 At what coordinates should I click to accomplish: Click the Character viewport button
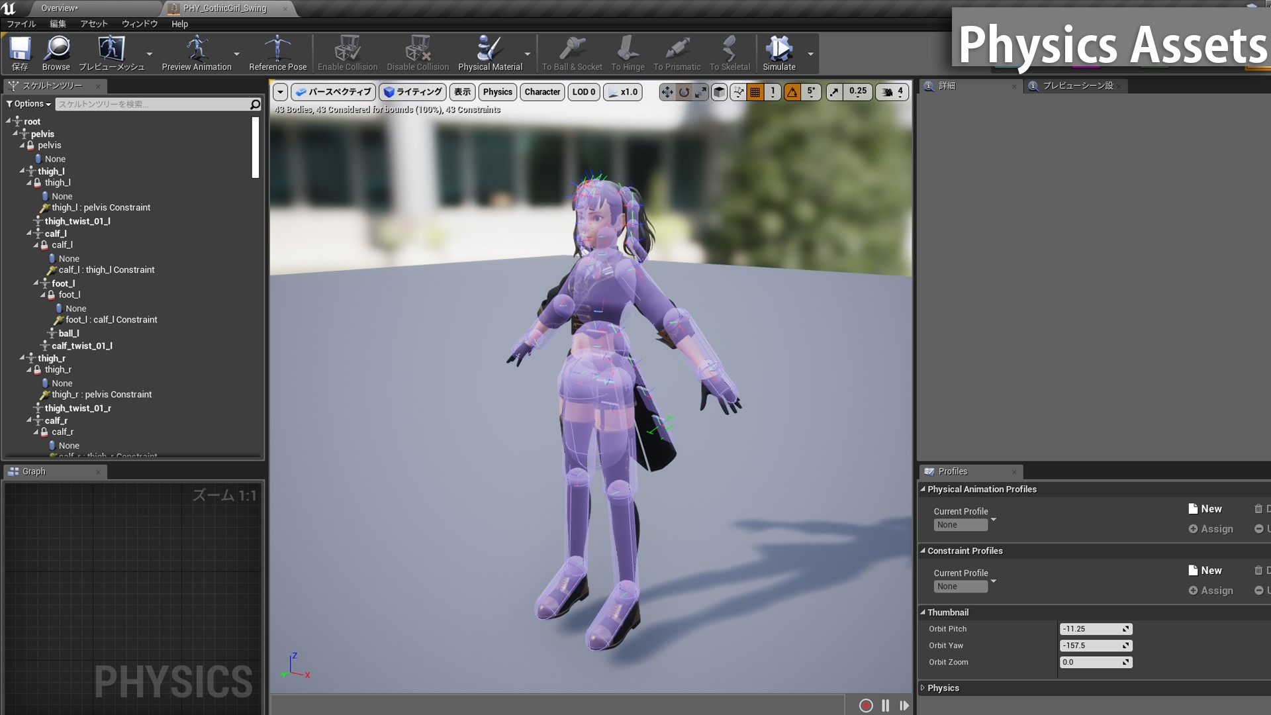(x=542, y=92)
